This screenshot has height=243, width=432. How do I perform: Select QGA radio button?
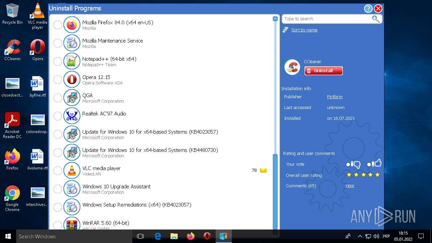58,98
